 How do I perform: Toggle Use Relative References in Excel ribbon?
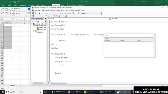tap(18, 11)
